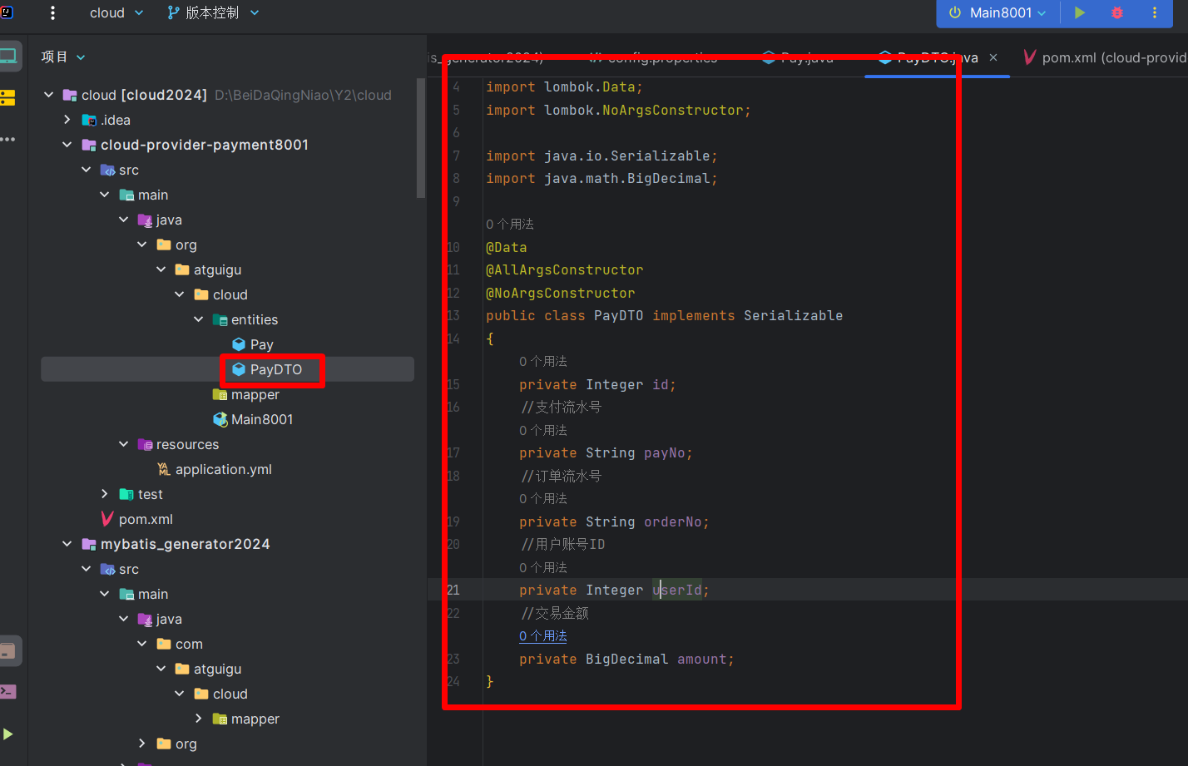The height and width of the screenshot is (766, 1188).
Task: Close the PayDTO.java tab
Action: coord(993,57)
